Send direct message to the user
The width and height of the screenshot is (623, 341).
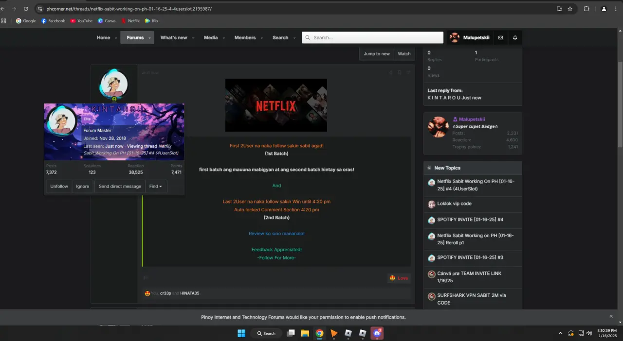point(120,186)
